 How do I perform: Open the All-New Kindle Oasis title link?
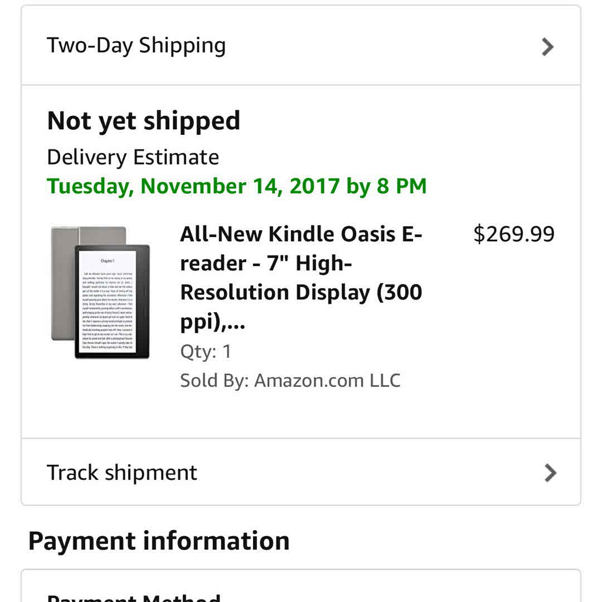[x=301, y=235]
